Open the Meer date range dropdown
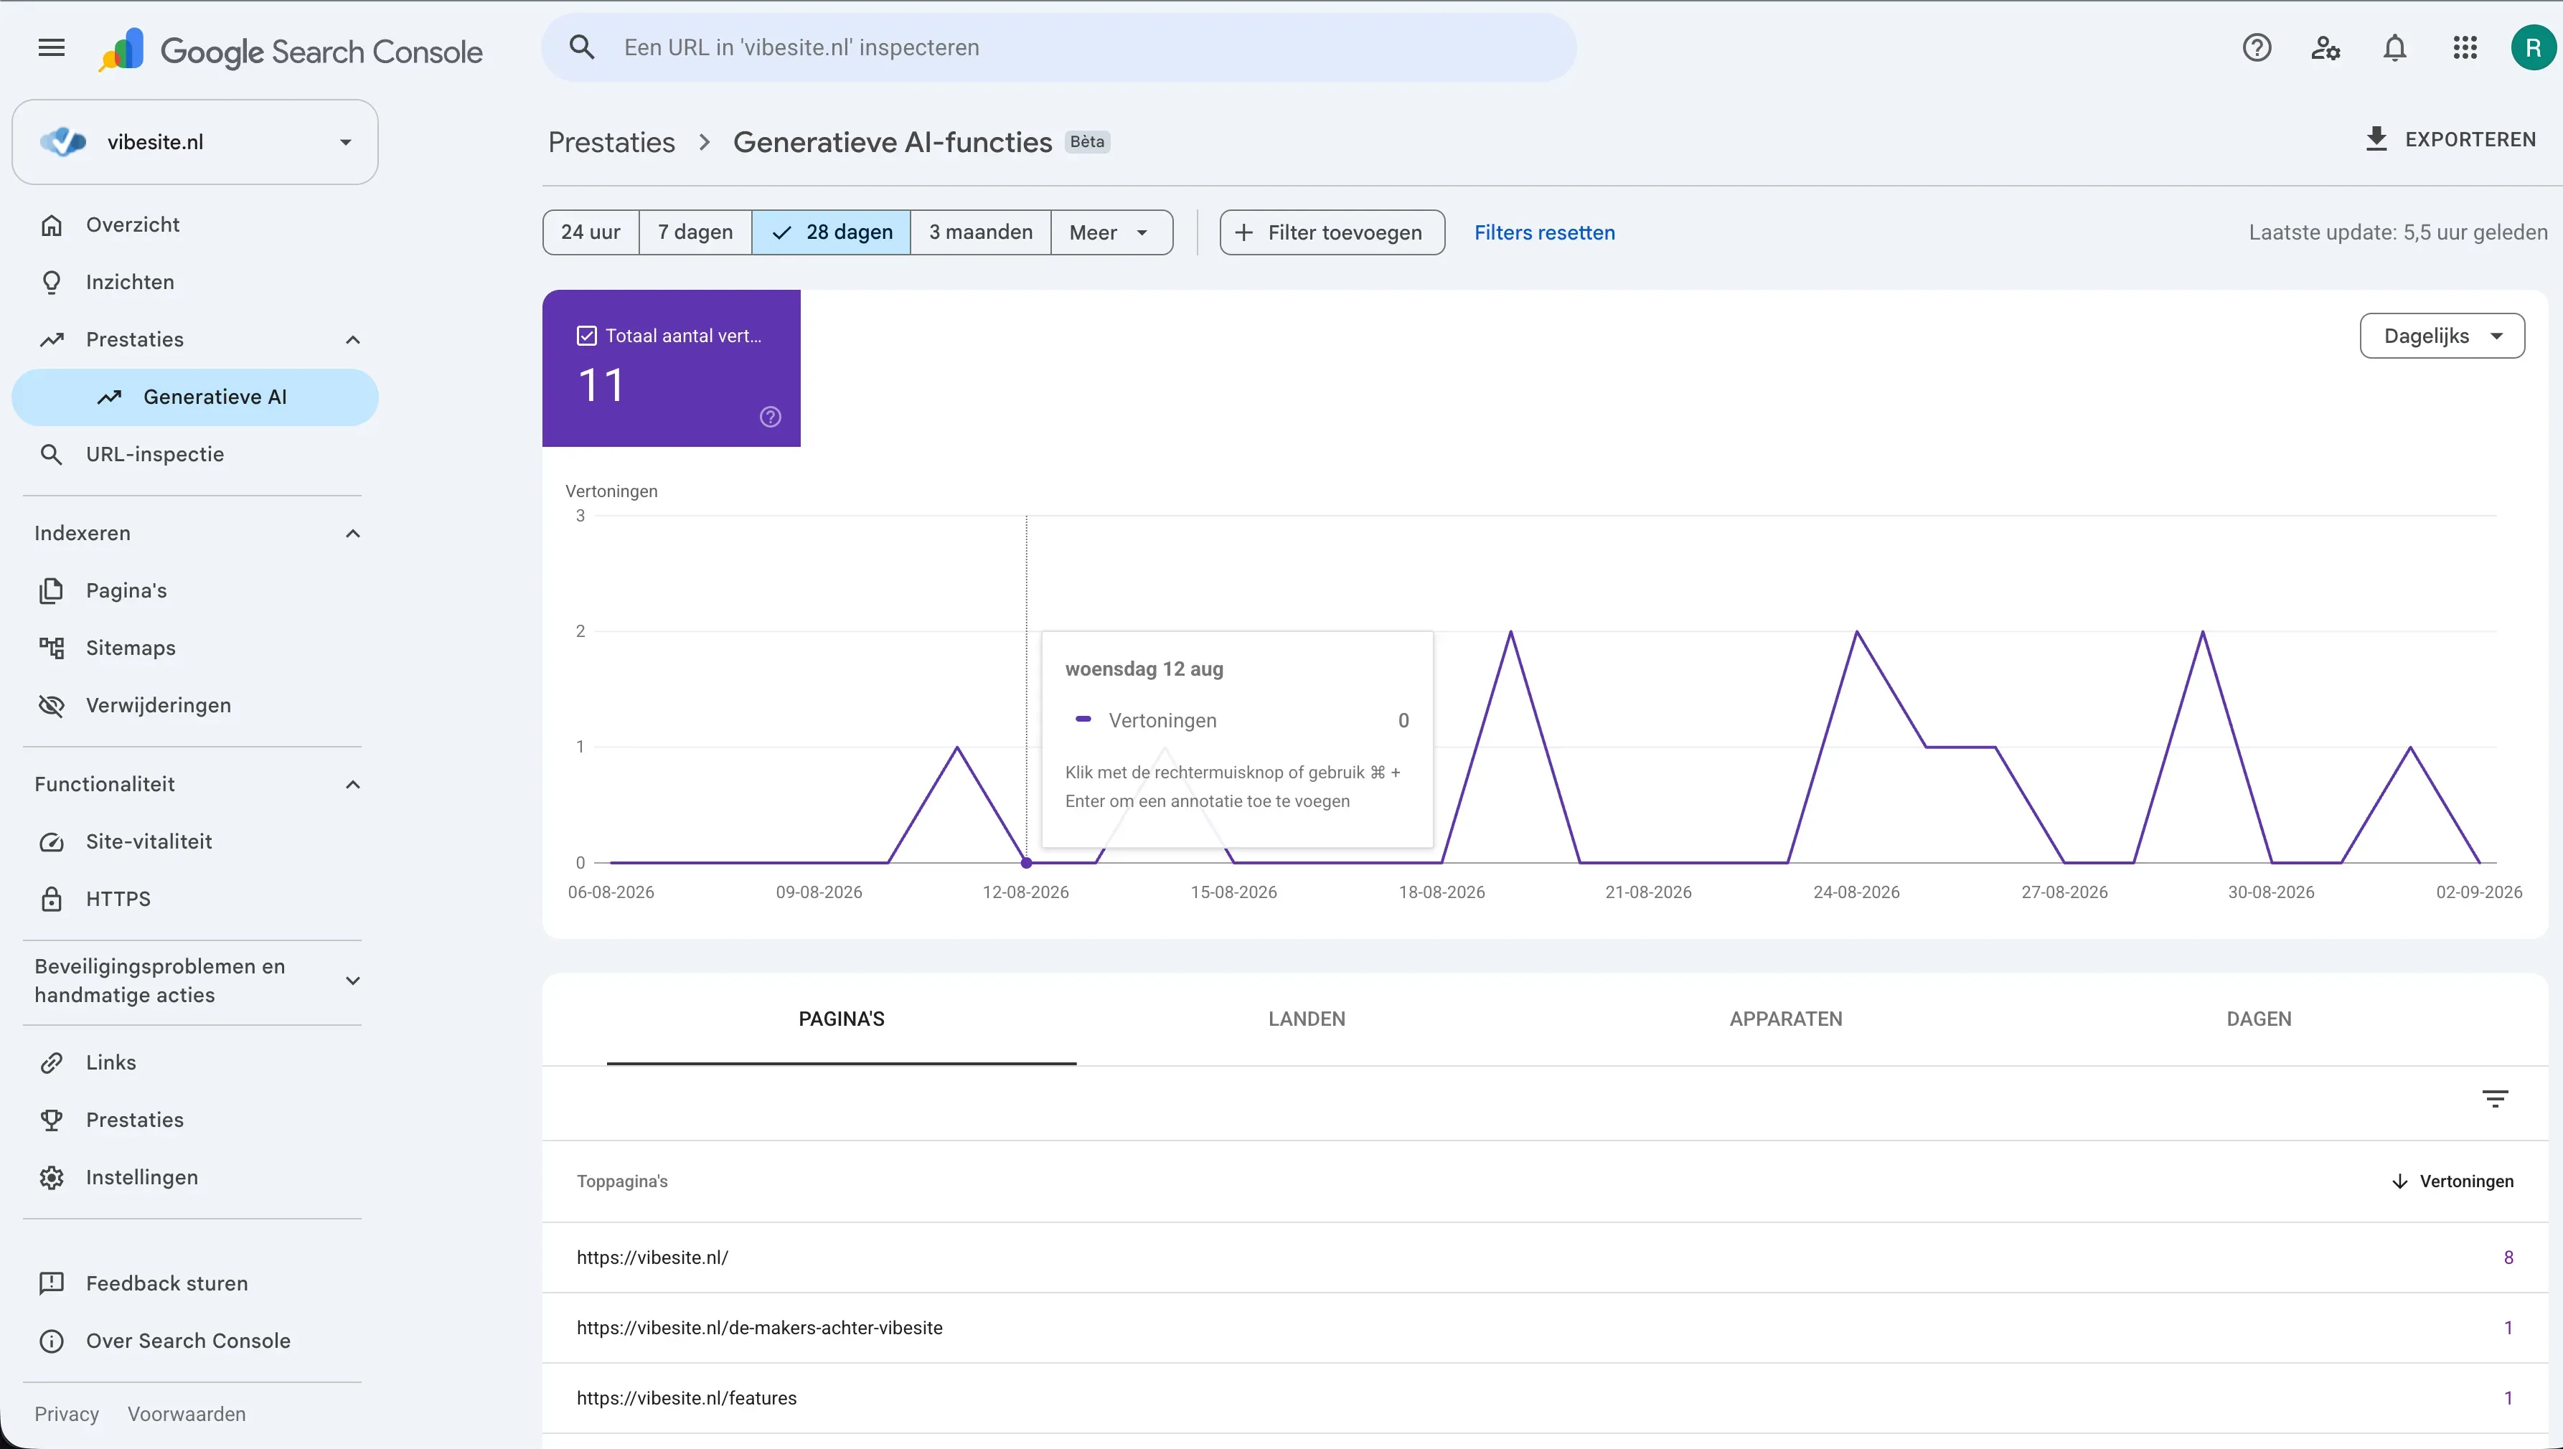The image size is (2563, 1449). click(x=1111, y=233)
